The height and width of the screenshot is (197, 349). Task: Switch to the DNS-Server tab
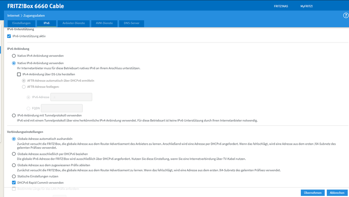132,23
